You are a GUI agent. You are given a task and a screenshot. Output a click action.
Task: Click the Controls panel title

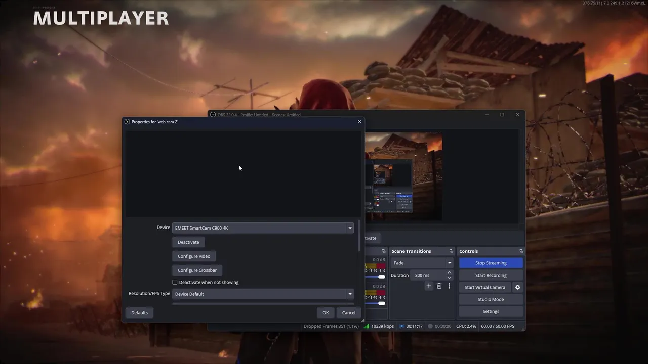coord(468,251)
